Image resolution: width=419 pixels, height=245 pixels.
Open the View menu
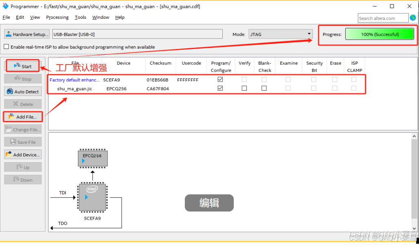pyautogui.click(x=35, y=17)
